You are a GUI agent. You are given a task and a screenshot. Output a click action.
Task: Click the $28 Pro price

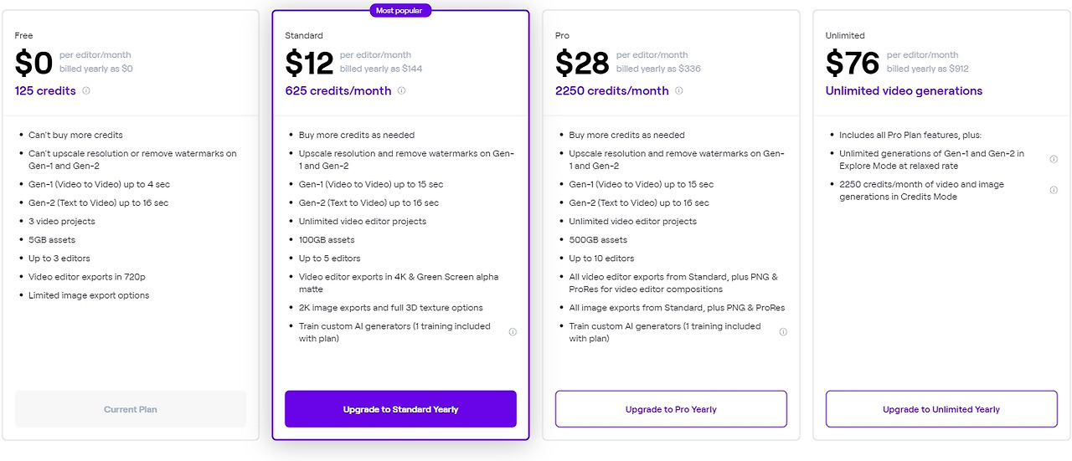580,63
